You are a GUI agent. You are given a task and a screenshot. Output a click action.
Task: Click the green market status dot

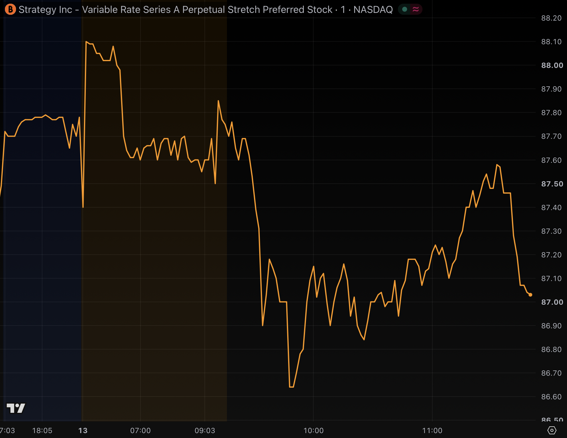[x=405, y=10]
